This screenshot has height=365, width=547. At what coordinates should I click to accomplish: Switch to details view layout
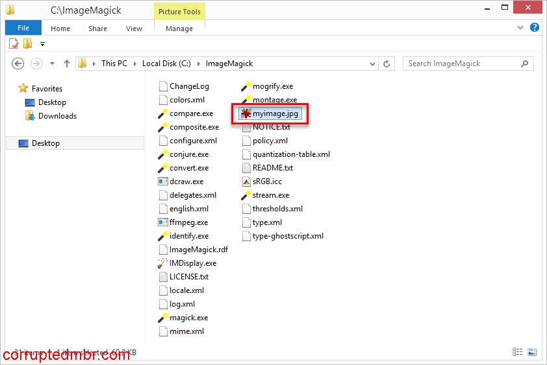tap(518, 352)
